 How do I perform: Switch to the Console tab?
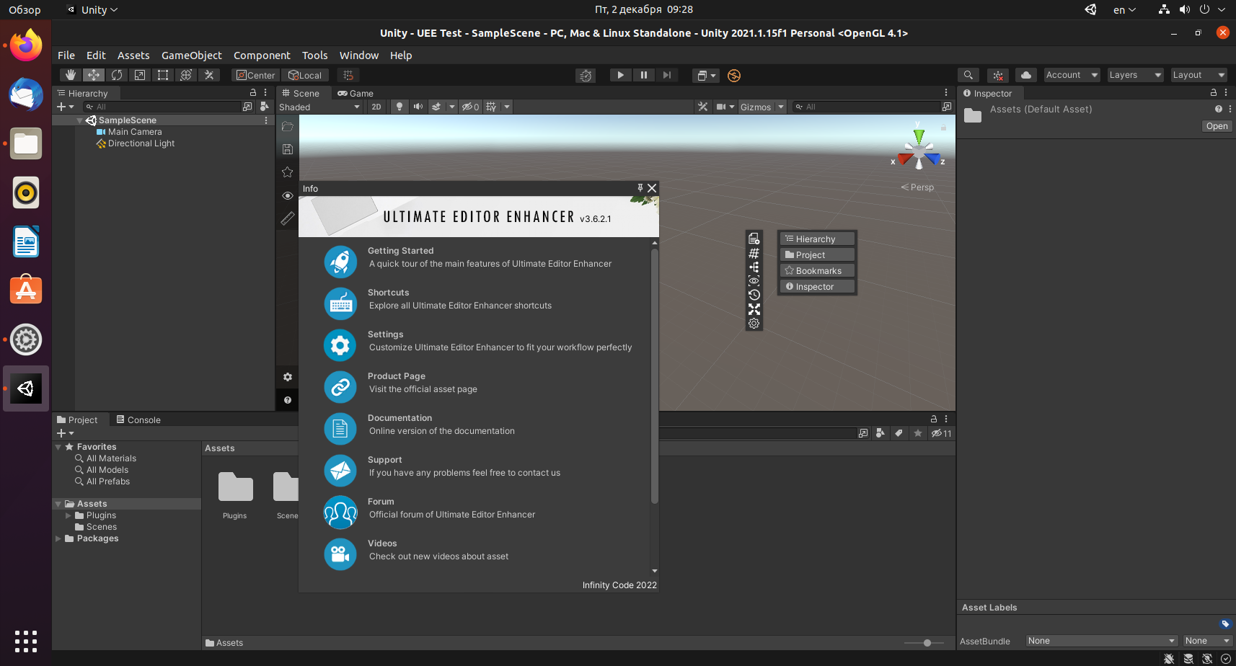[x=138, y=420]
